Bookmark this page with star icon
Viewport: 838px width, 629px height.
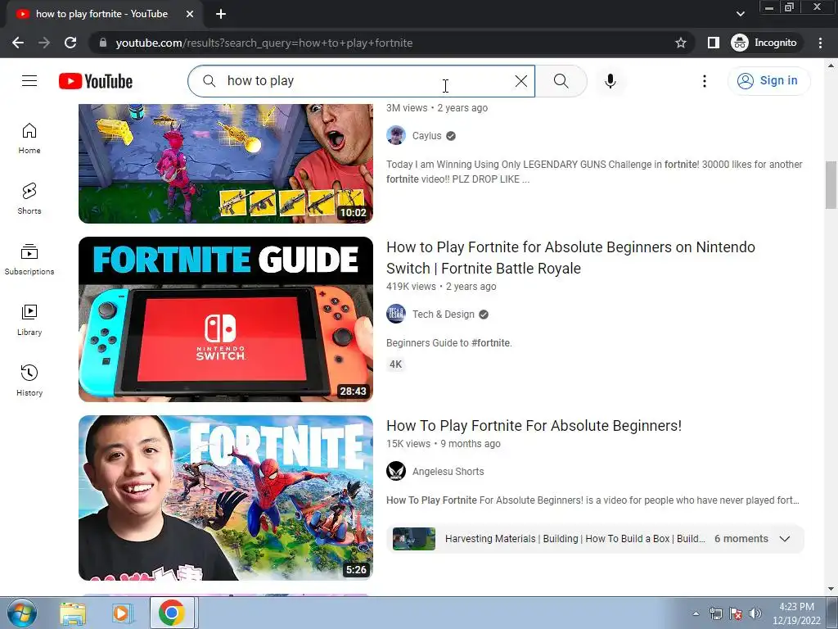pyautogui.click(x=680, y=43)
